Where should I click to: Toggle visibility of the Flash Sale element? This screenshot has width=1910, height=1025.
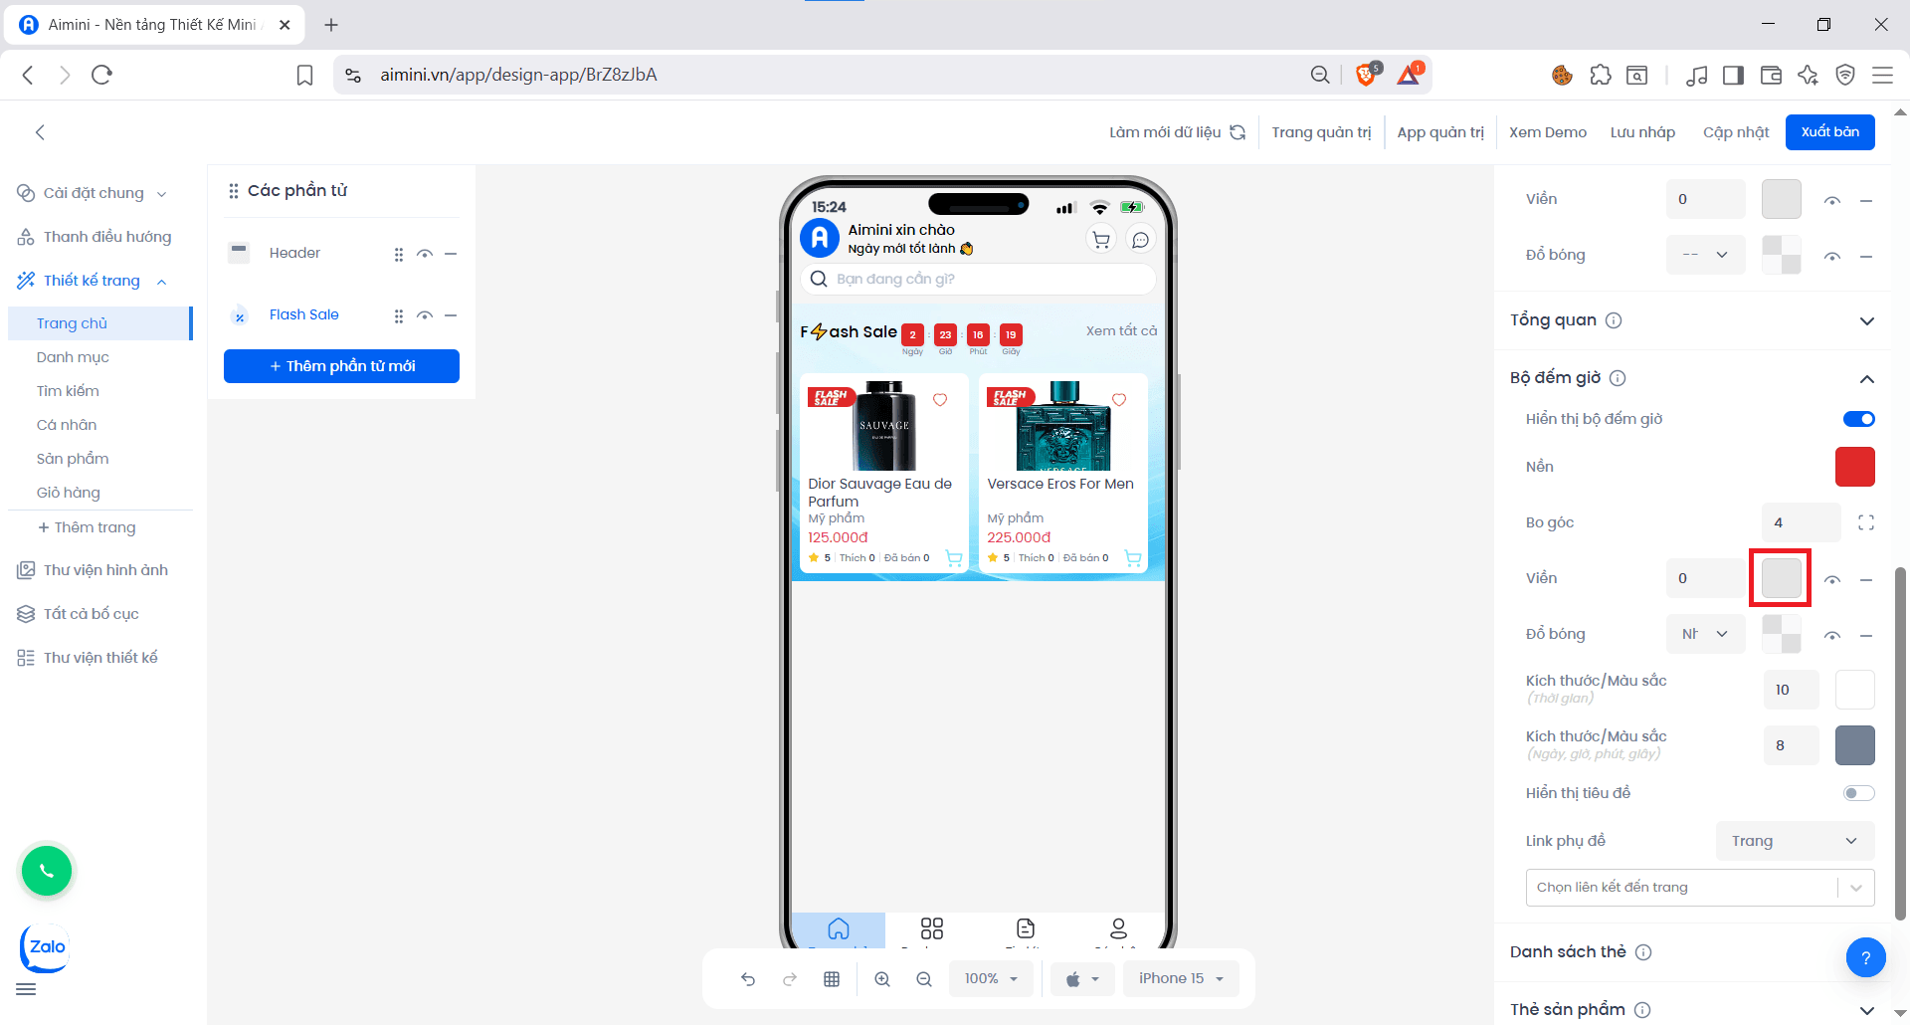pos(425,315)
